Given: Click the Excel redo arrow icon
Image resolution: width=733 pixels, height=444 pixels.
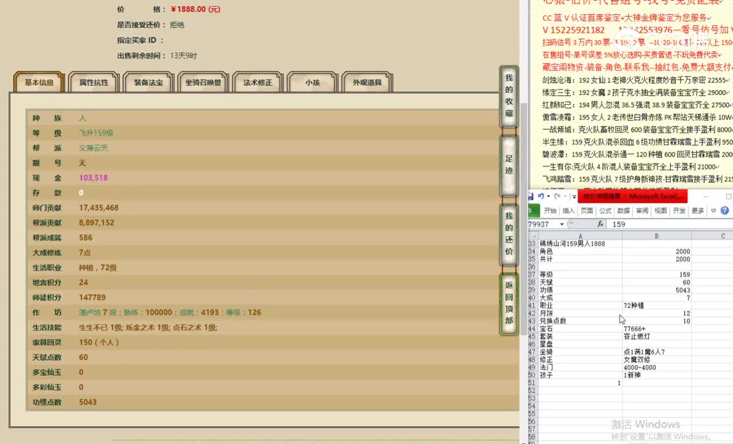Looking at the screenshot, I should coord(557,196).
